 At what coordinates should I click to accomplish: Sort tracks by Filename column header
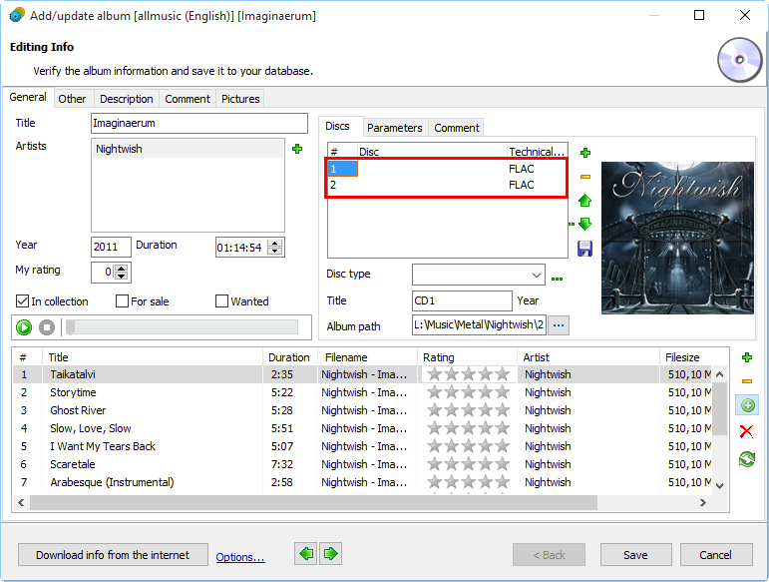point(367,357)
